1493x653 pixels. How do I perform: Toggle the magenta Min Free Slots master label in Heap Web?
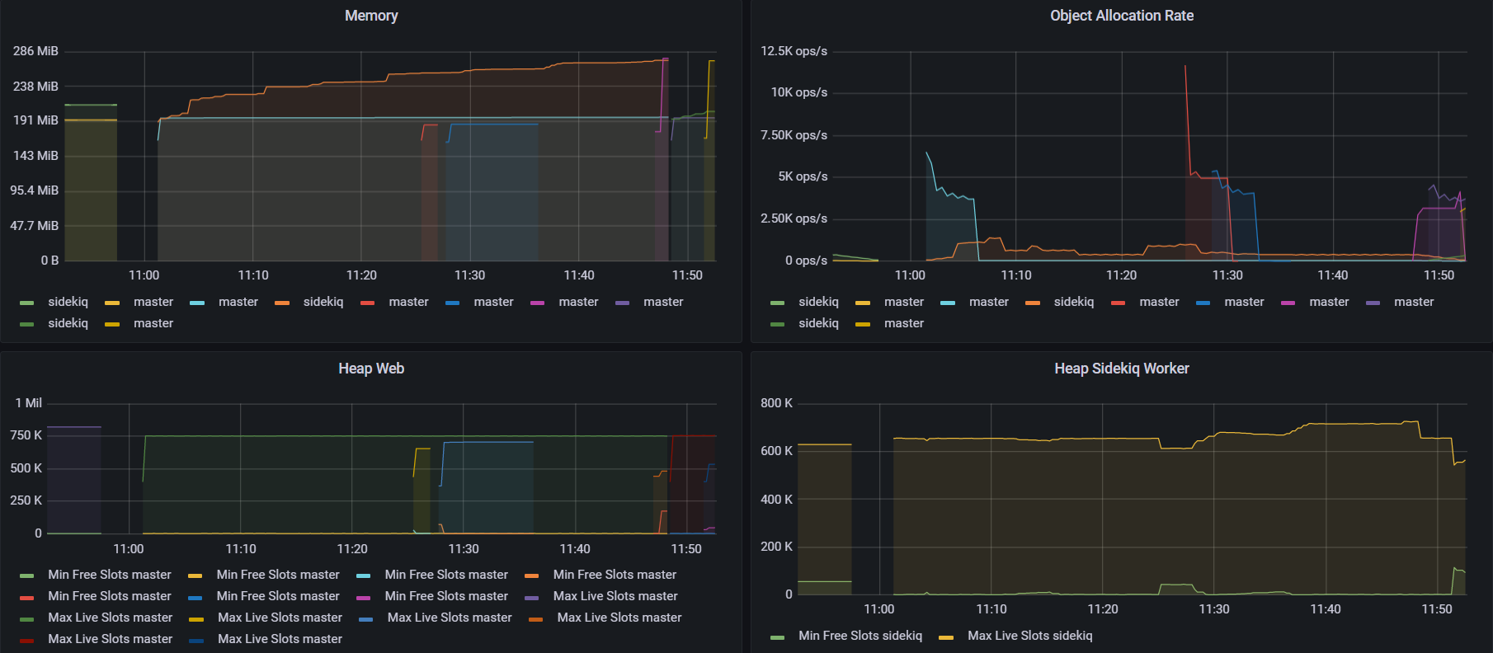pyautogui.click(x=446, y=596)
